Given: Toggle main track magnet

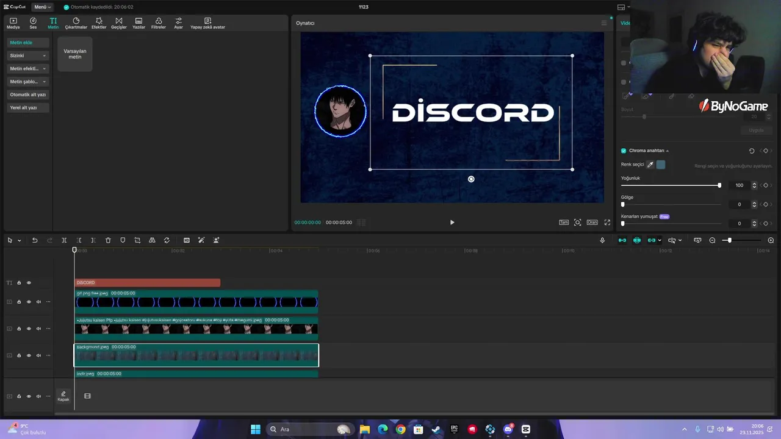Looking at the screenshot, I should pos(622,240).
